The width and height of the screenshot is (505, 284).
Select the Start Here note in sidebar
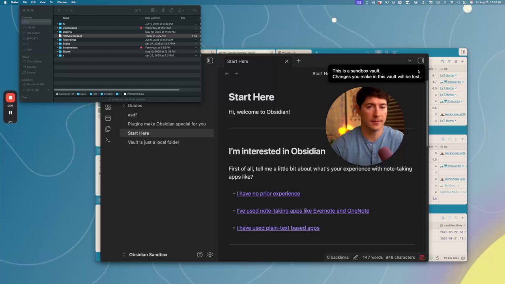167,133
